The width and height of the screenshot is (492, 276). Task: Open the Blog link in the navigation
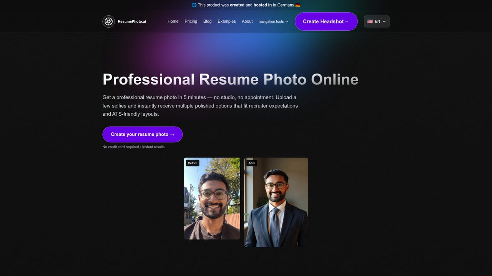tap(208, 21)
